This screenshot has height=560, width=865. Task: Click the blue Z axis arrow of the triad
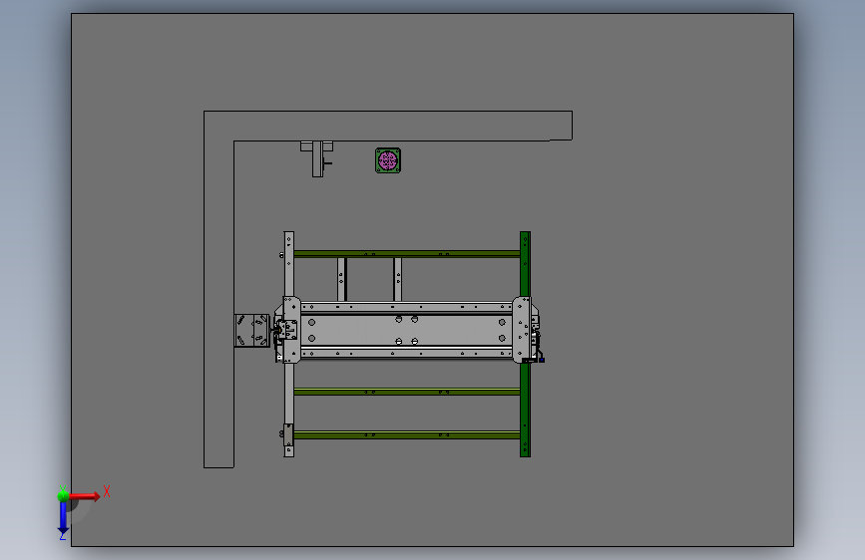[x=63, y=519]
